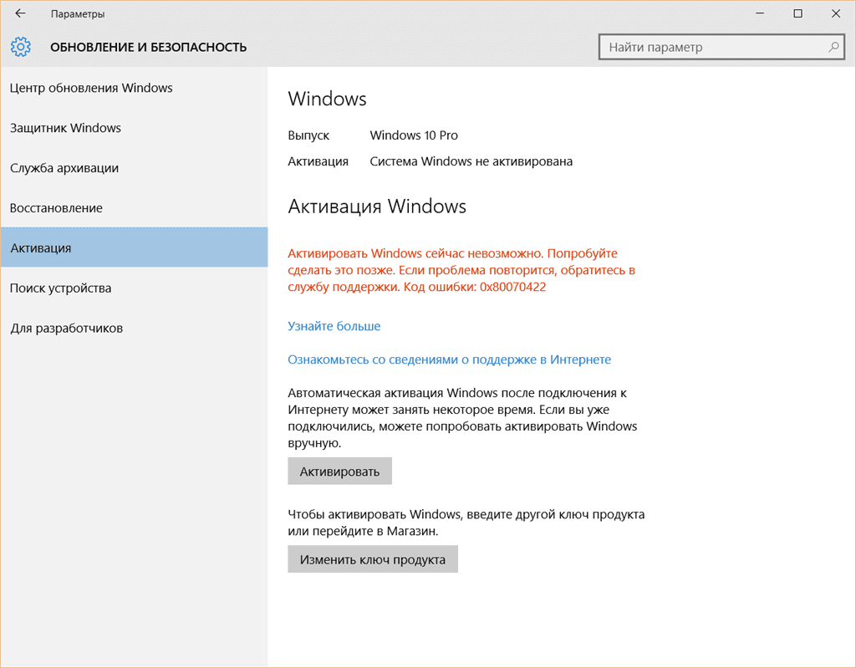Follow the 'Узнайте больше' link
856x668 pixels.
click(x=334, y=326)
